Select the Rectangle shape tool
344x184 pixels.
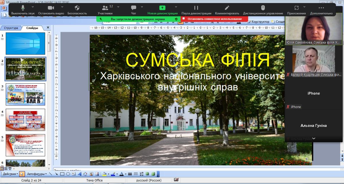pos(62,174)
